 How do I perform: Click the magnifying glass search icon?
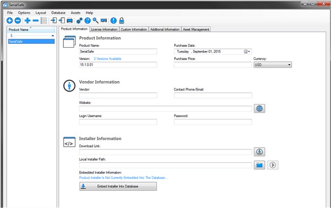tap(95, 20)
